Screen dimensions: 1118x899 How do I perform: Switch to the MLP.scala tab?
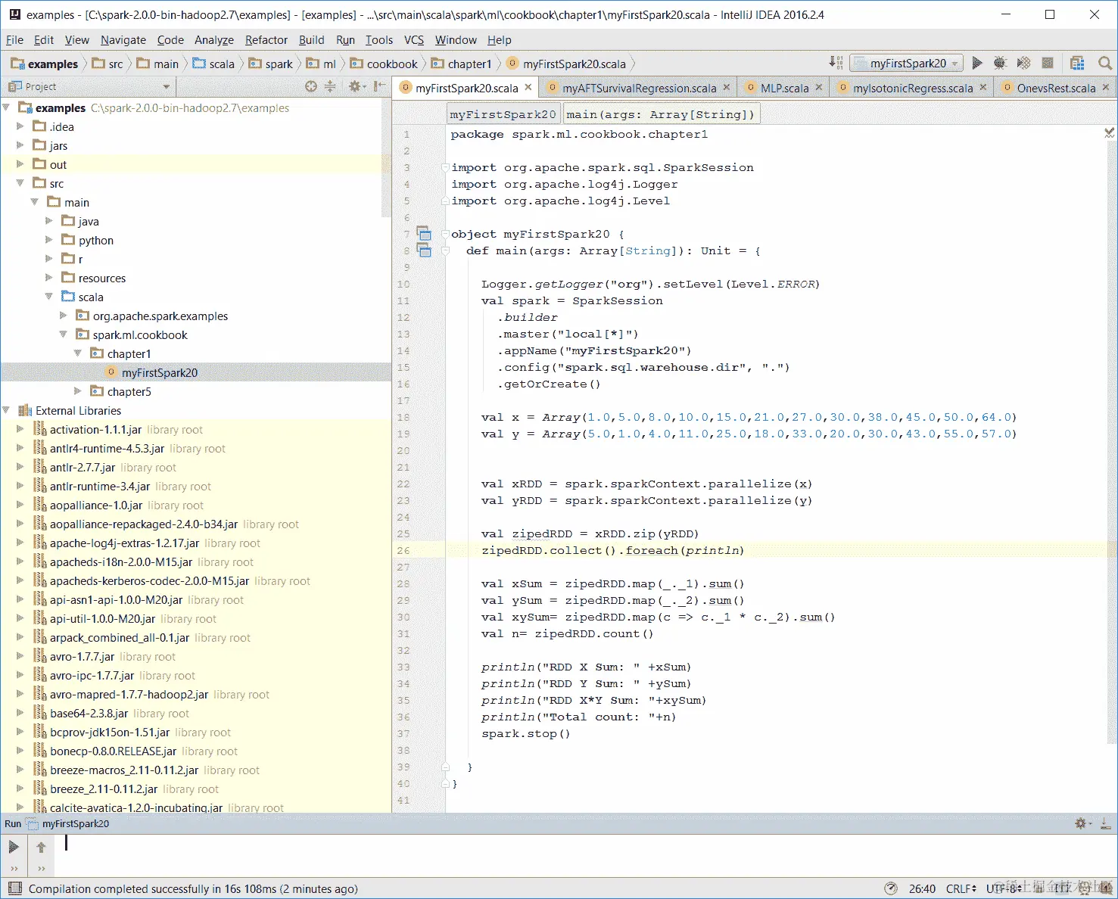(x=784, y=88)
